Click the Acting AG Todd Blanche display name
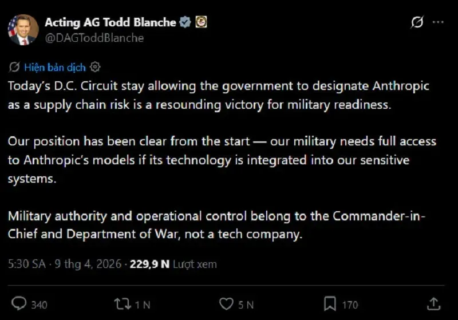This screenshot has width=458, height=320. point(110,22)
